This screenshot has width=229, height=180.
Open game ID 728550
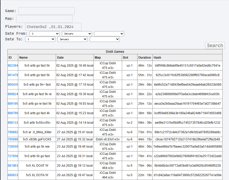pyautogui.click(x=13, y=146)
